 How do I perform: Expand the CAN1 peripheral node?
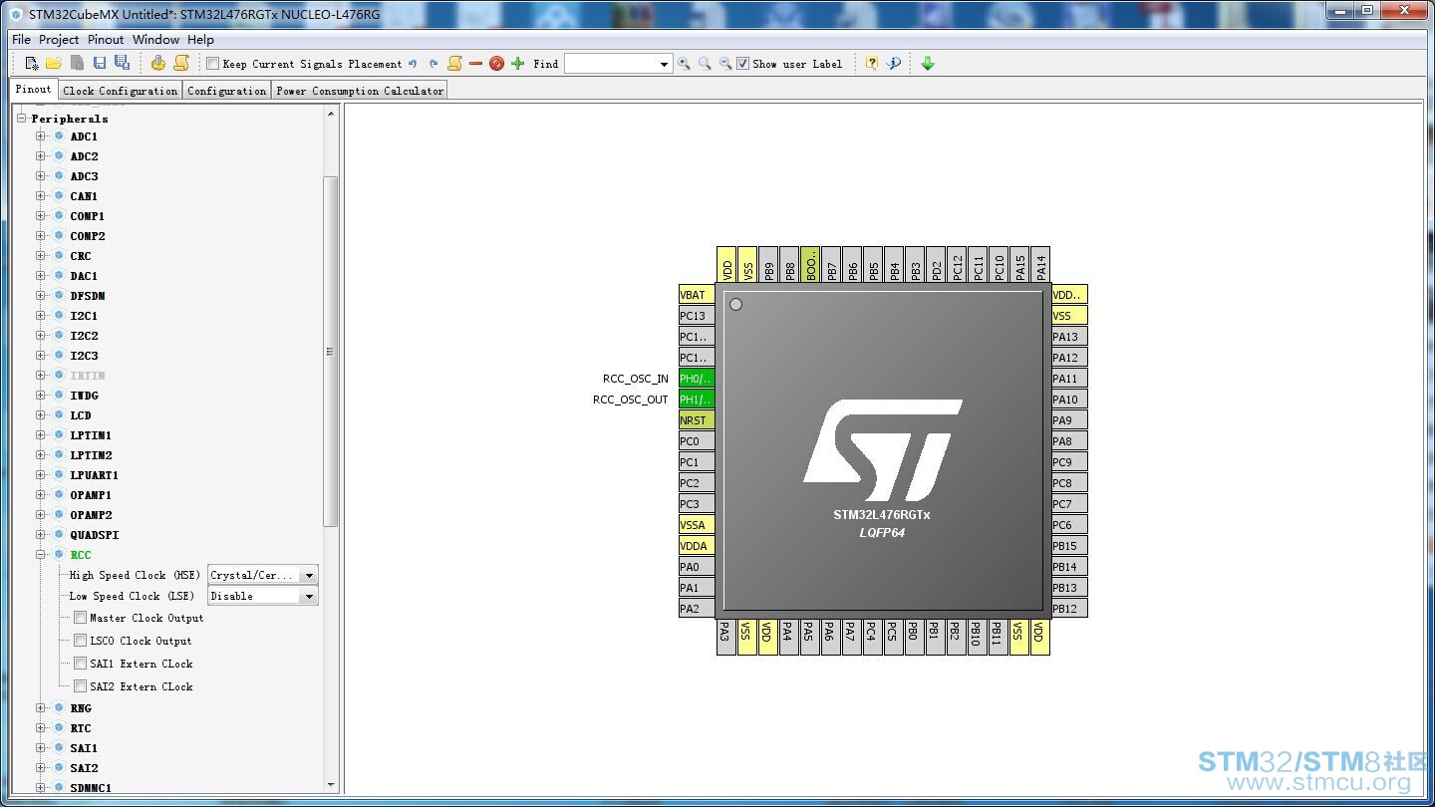click(x=41, y=196)
